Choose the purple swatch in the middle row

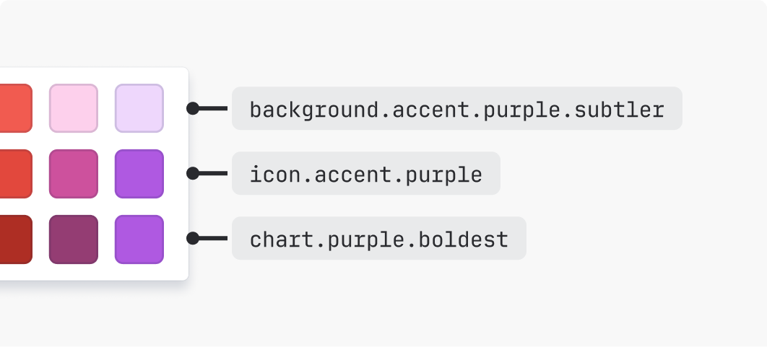139,173
